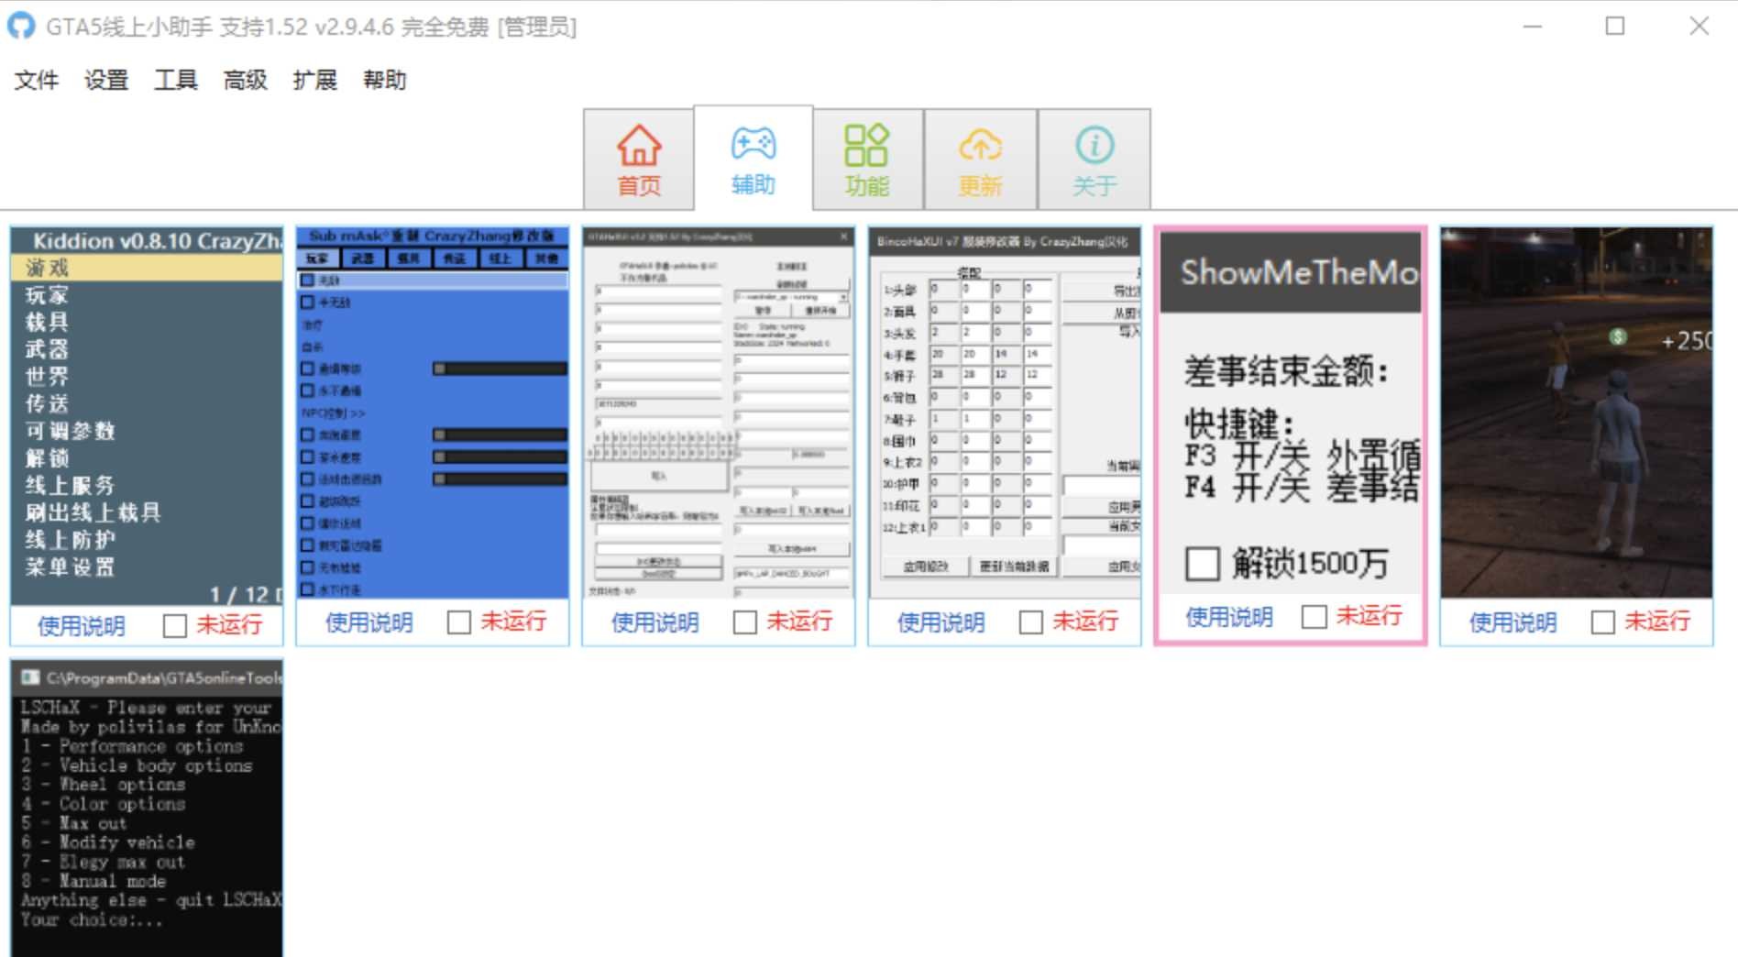Open 使用说明 under the Sub mAsk card

368,622
